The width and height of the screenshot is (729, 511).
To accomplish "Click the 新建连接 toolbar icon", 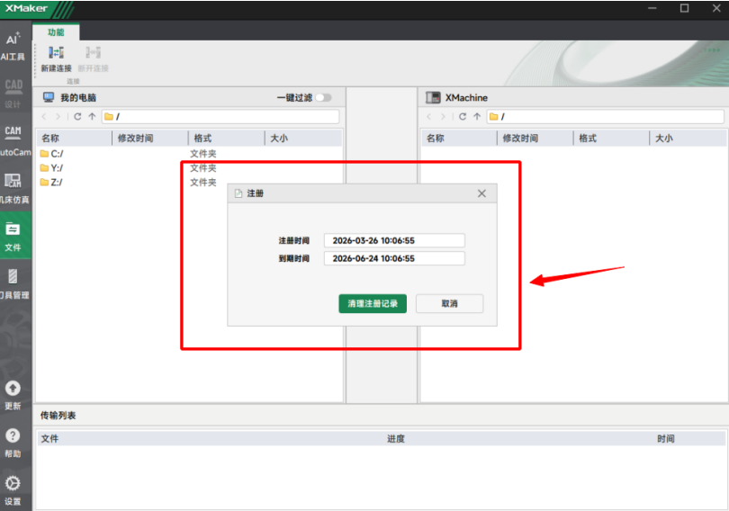I will coord(56,58).
